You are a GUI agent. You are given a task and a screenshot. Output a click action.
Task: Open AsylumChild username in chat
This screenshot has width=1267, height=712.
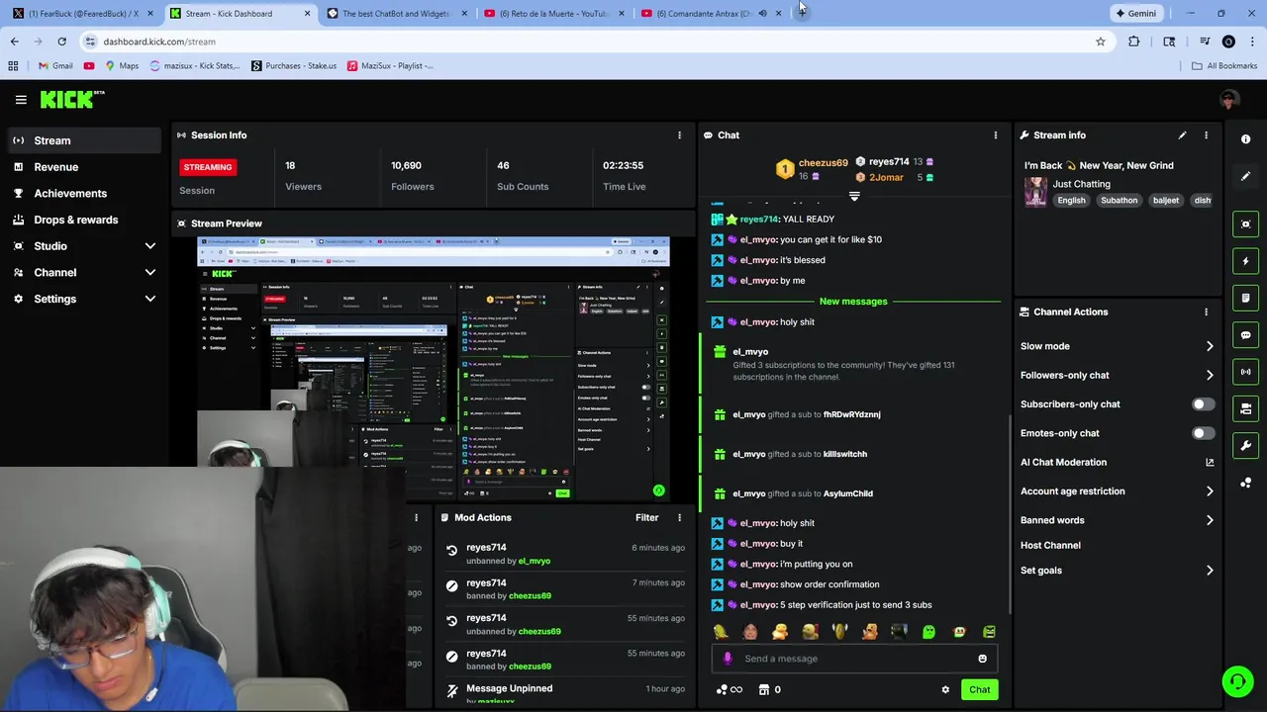click(847, 493)
